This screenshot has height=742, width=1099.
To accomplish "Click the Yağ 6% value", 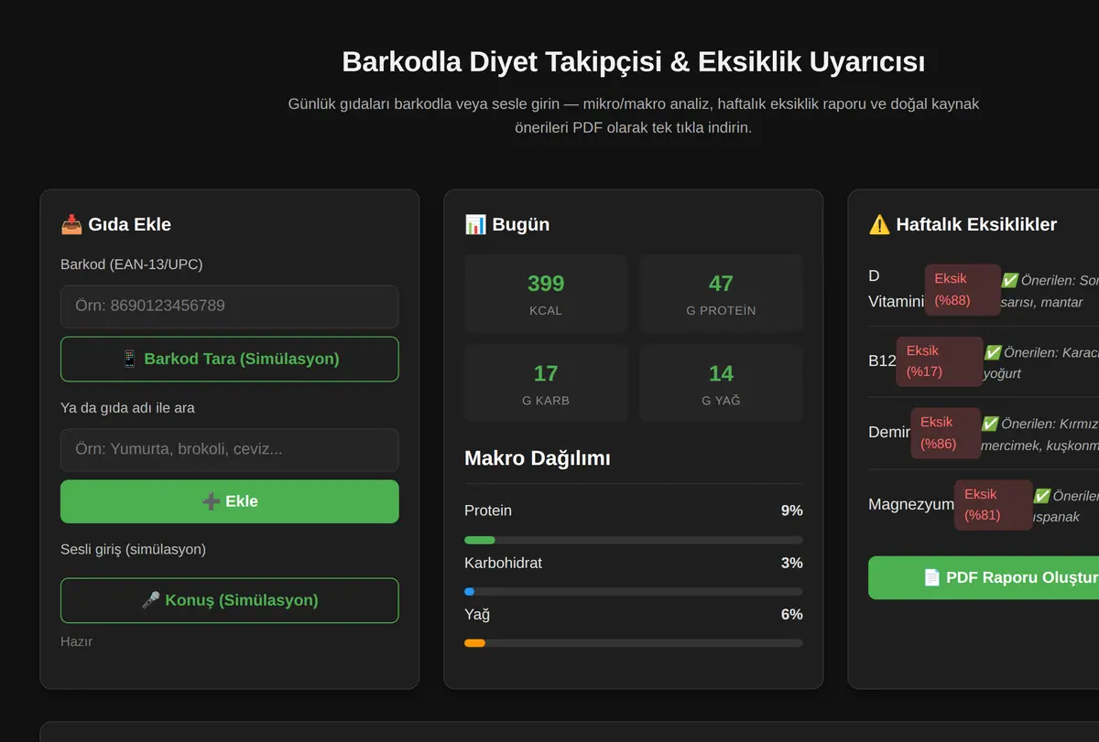I will coord(791,614).
